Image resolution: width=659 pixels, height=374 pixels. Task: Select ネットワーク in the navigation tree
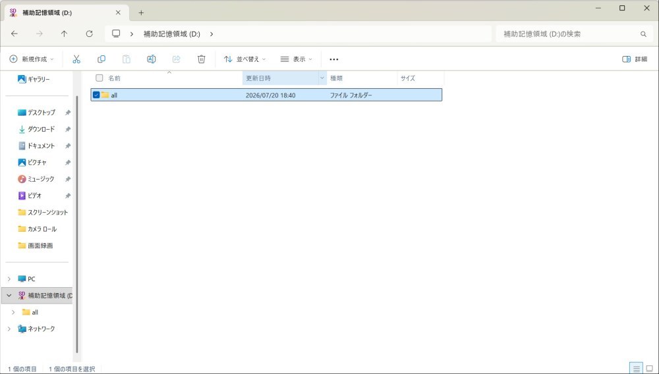[36, 329]
